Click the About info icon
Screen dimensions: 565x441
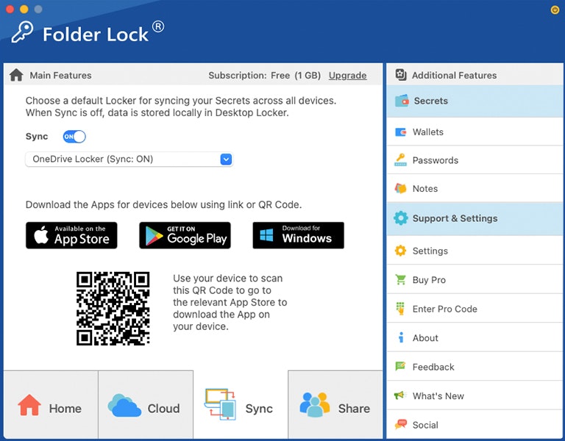(401, 337)
